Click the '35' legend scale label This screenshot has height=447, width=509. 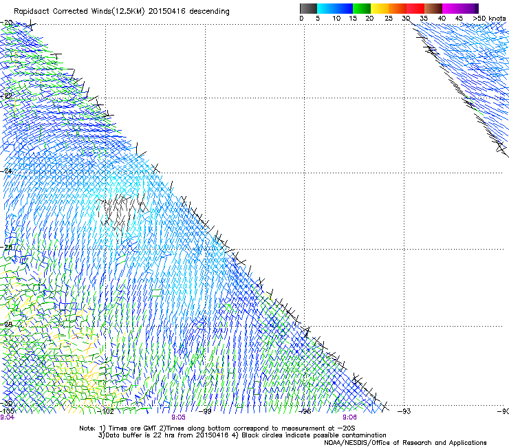click(x=424, y=19)
